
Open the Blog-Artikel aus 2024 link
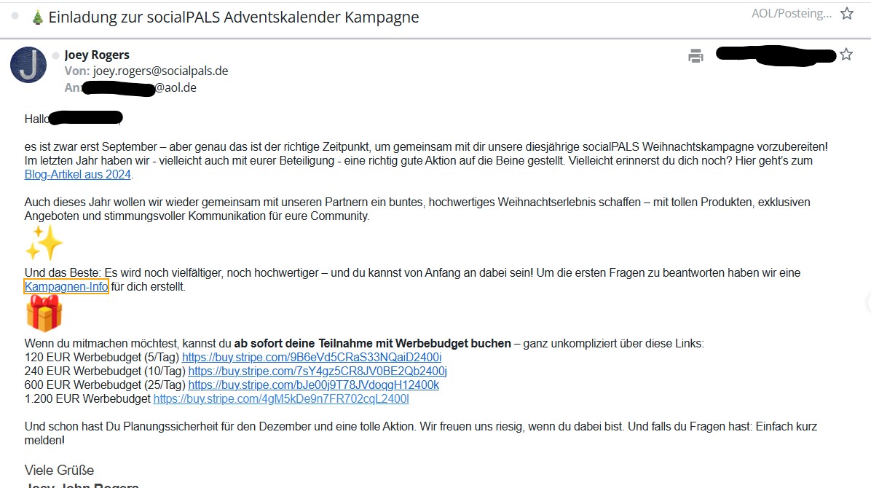pos(78,174)
